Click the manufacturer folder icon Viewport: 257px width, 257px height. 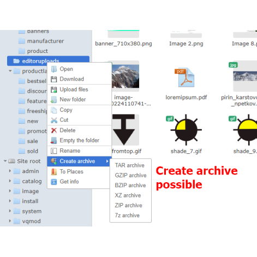[x=22, y=41]
